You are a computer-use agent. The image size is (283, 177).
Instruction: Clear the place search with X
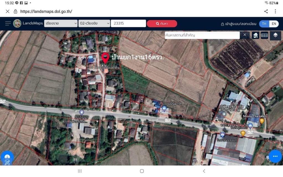pos(245,35)
